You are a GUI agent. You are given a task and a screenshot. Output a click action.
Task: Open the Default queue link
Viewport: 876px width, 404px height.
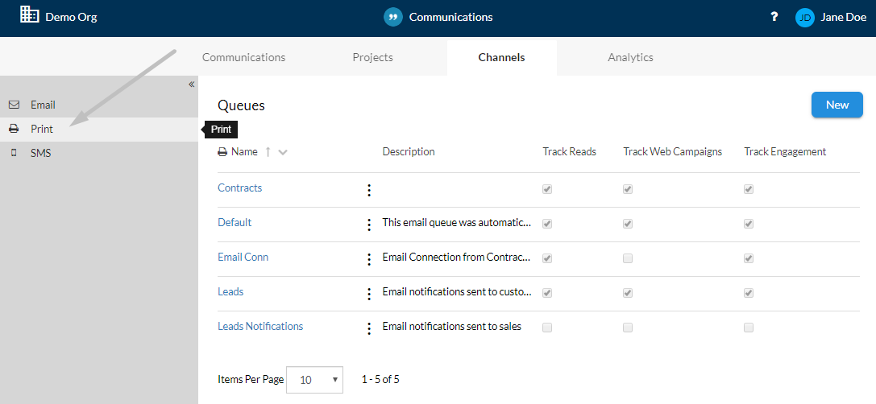[235, 223]
